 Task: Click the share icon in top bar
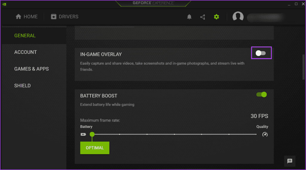203,17
